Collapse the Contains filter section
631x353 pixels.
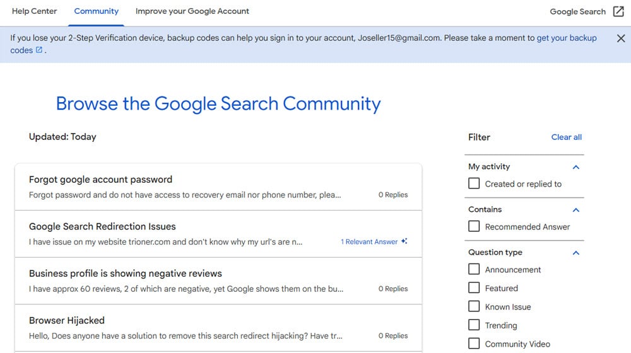coord(575,210)
